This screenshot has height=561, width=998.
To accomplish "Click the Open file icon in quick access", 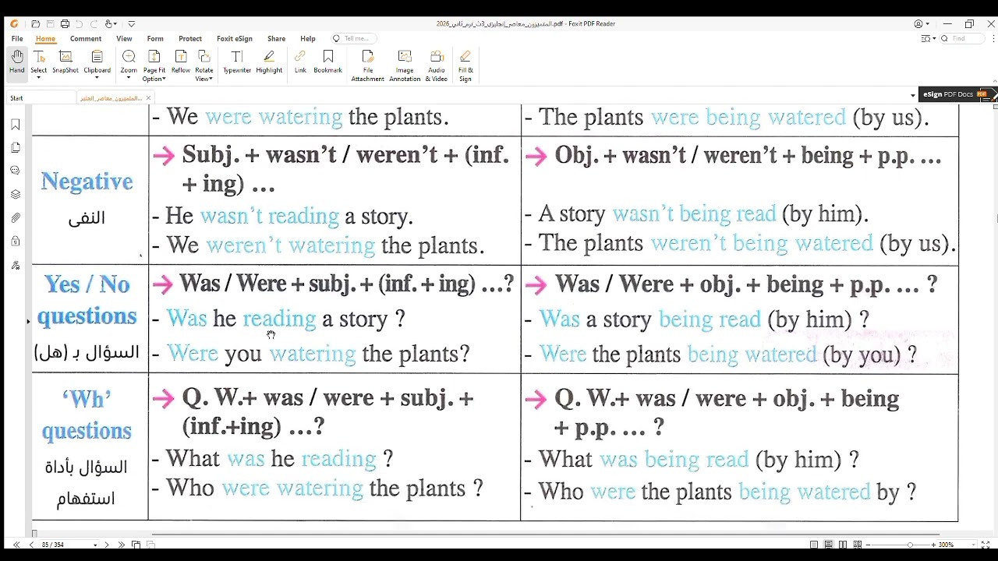I will pos(35,24).
